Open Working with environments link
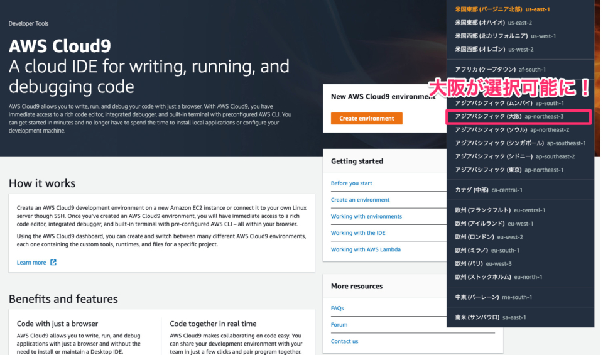This screenshot has height=355, width=603. tap(366, 216)
